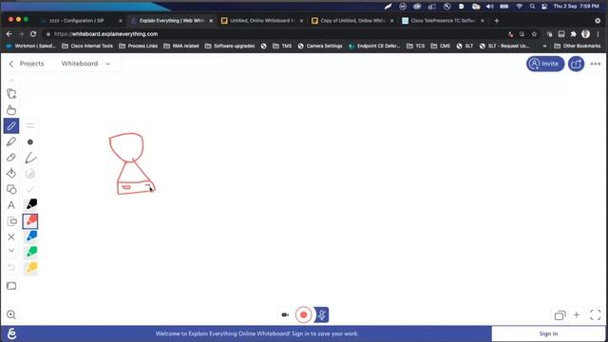Add a new slide
The image size is (608, 342).
pyautogui.click(x=577, y=314)
